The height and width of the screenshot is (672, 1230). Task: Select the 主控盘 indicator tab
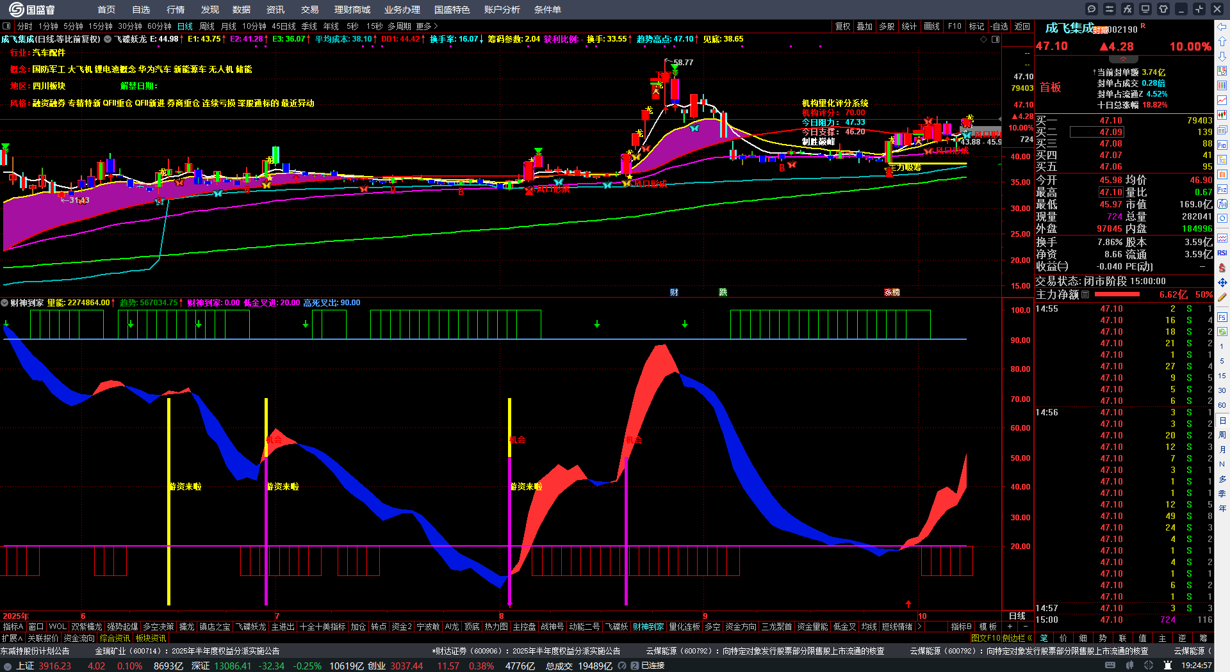coord(524,627)
